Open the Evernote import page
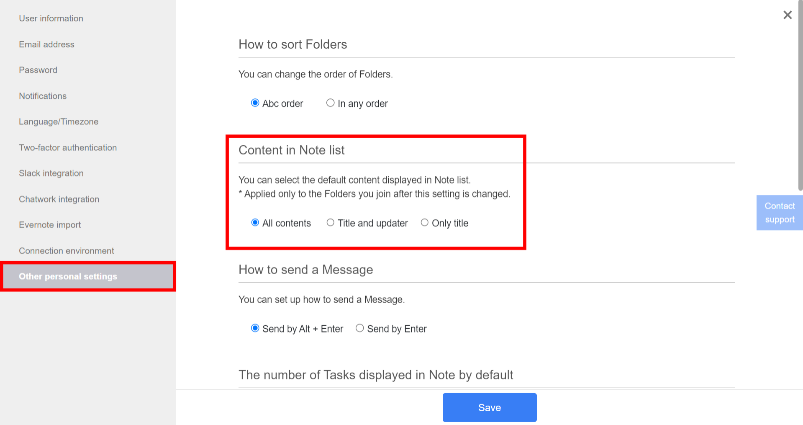Screen dimensions: 803x425 click(49, 224)
